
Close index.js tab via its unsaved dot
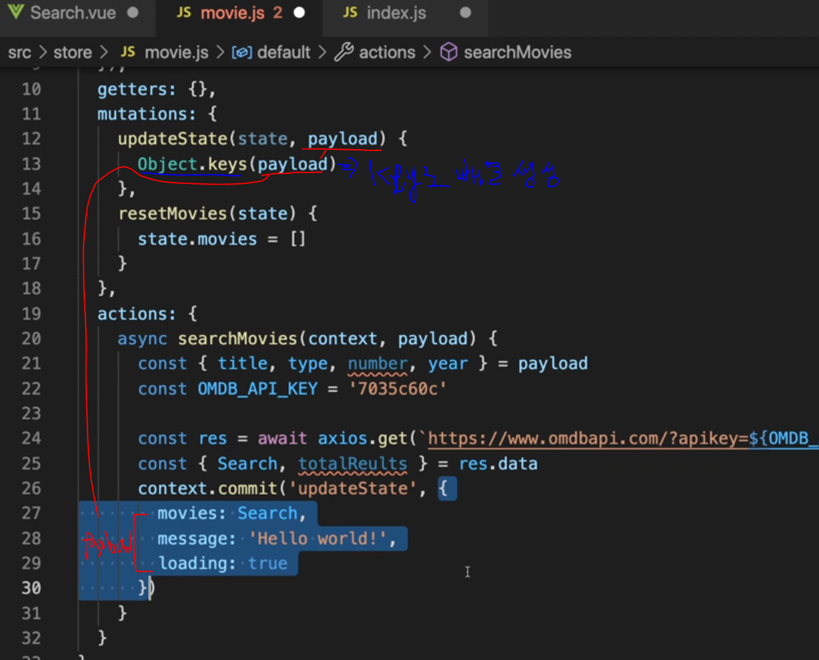coord(466,13)
